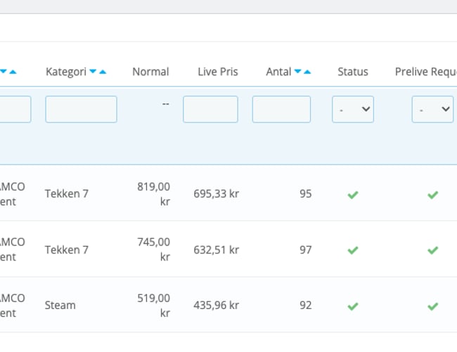Sort Kategori column ascending
457x352 pixels.
click(x=103, y=72)
